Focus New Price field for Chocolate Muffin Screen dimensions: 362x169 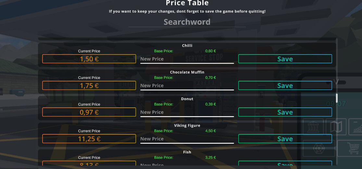187,86
